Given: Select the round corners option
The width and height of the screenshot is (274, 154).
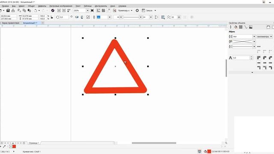Looking at the screenshot, I should click(265, 58).
